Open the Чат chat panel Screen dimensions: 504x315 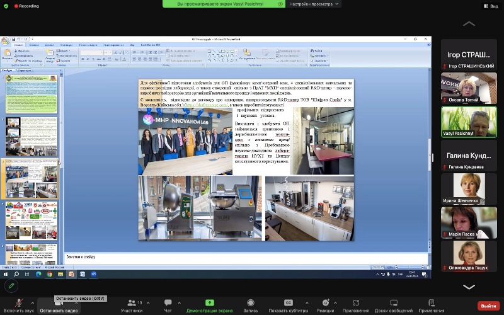point(168,303)
